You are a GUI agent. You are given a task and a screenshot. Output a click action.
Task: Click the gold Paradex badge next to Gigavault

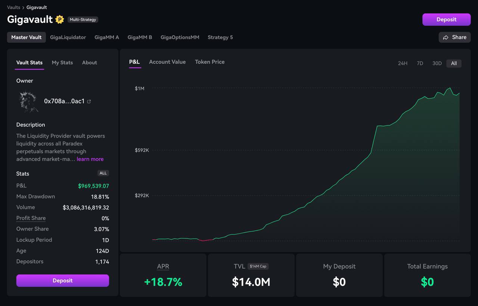pos(60,19)
